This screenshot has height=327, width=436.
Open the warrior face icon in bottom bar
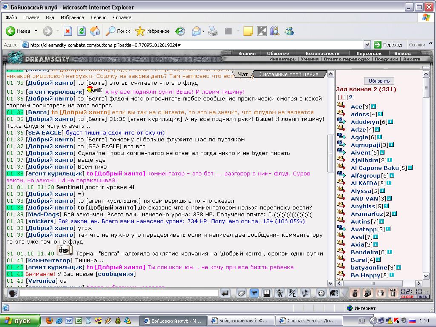tap(368, 293)
